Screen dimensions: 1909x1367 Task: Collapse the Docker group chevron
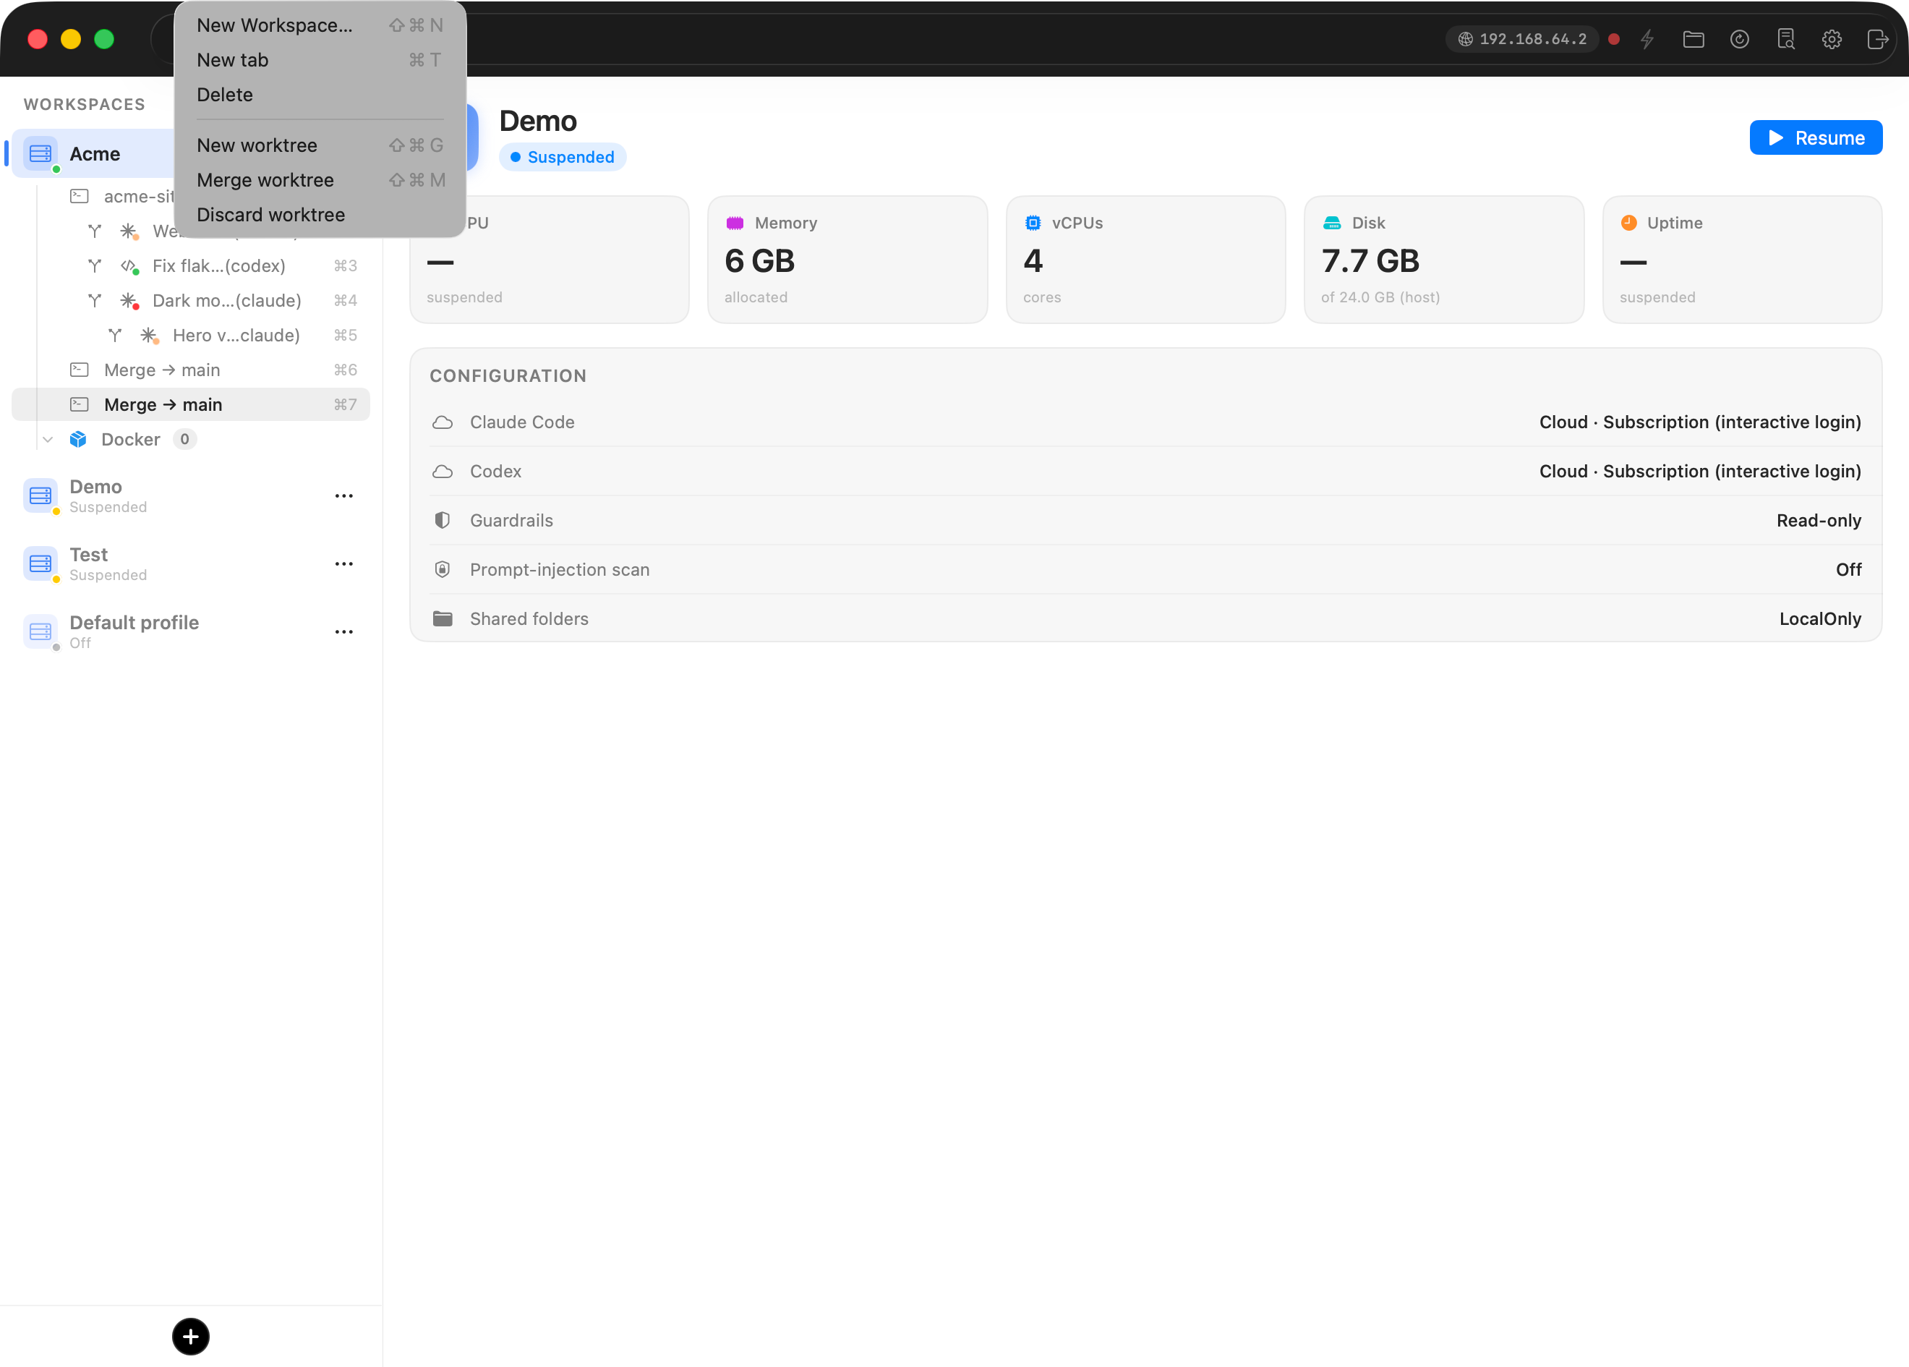click(48, 440)
